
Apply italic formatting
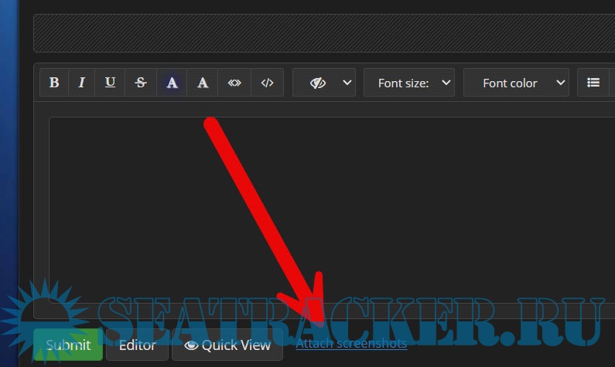[x=82, y=83]
